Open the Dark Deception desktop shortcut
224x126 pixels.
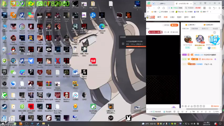pyautogui.click(x=120, y=17)
